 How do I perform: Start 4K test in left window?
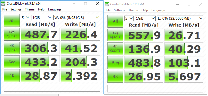pyautogui.click(x=12, y=76)
